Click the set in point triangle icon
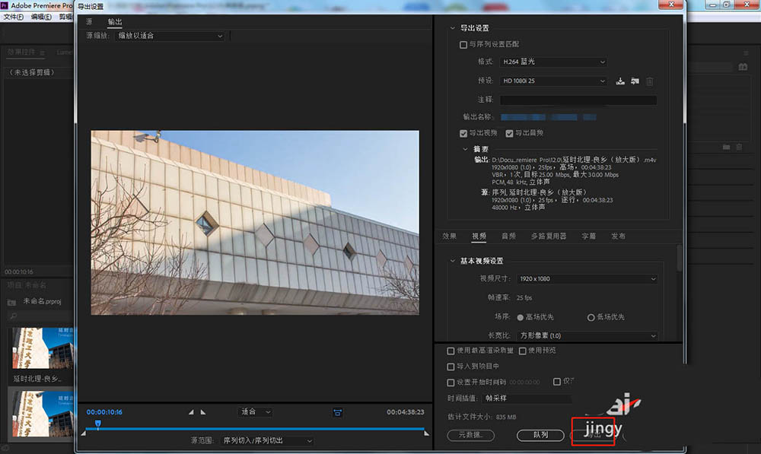 pyautogui.click(x=191, y=412)
